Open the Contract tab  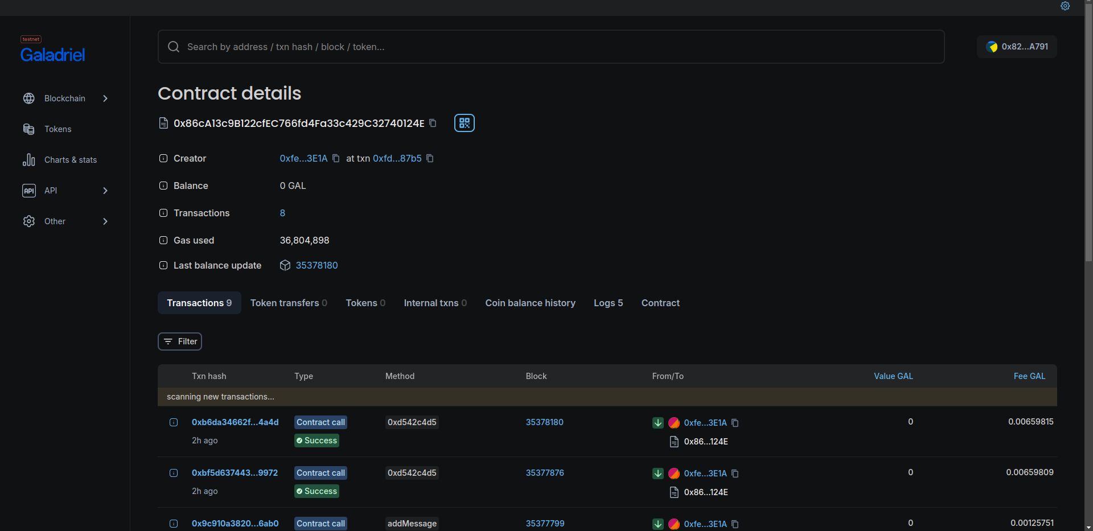(x=660, y=303)
